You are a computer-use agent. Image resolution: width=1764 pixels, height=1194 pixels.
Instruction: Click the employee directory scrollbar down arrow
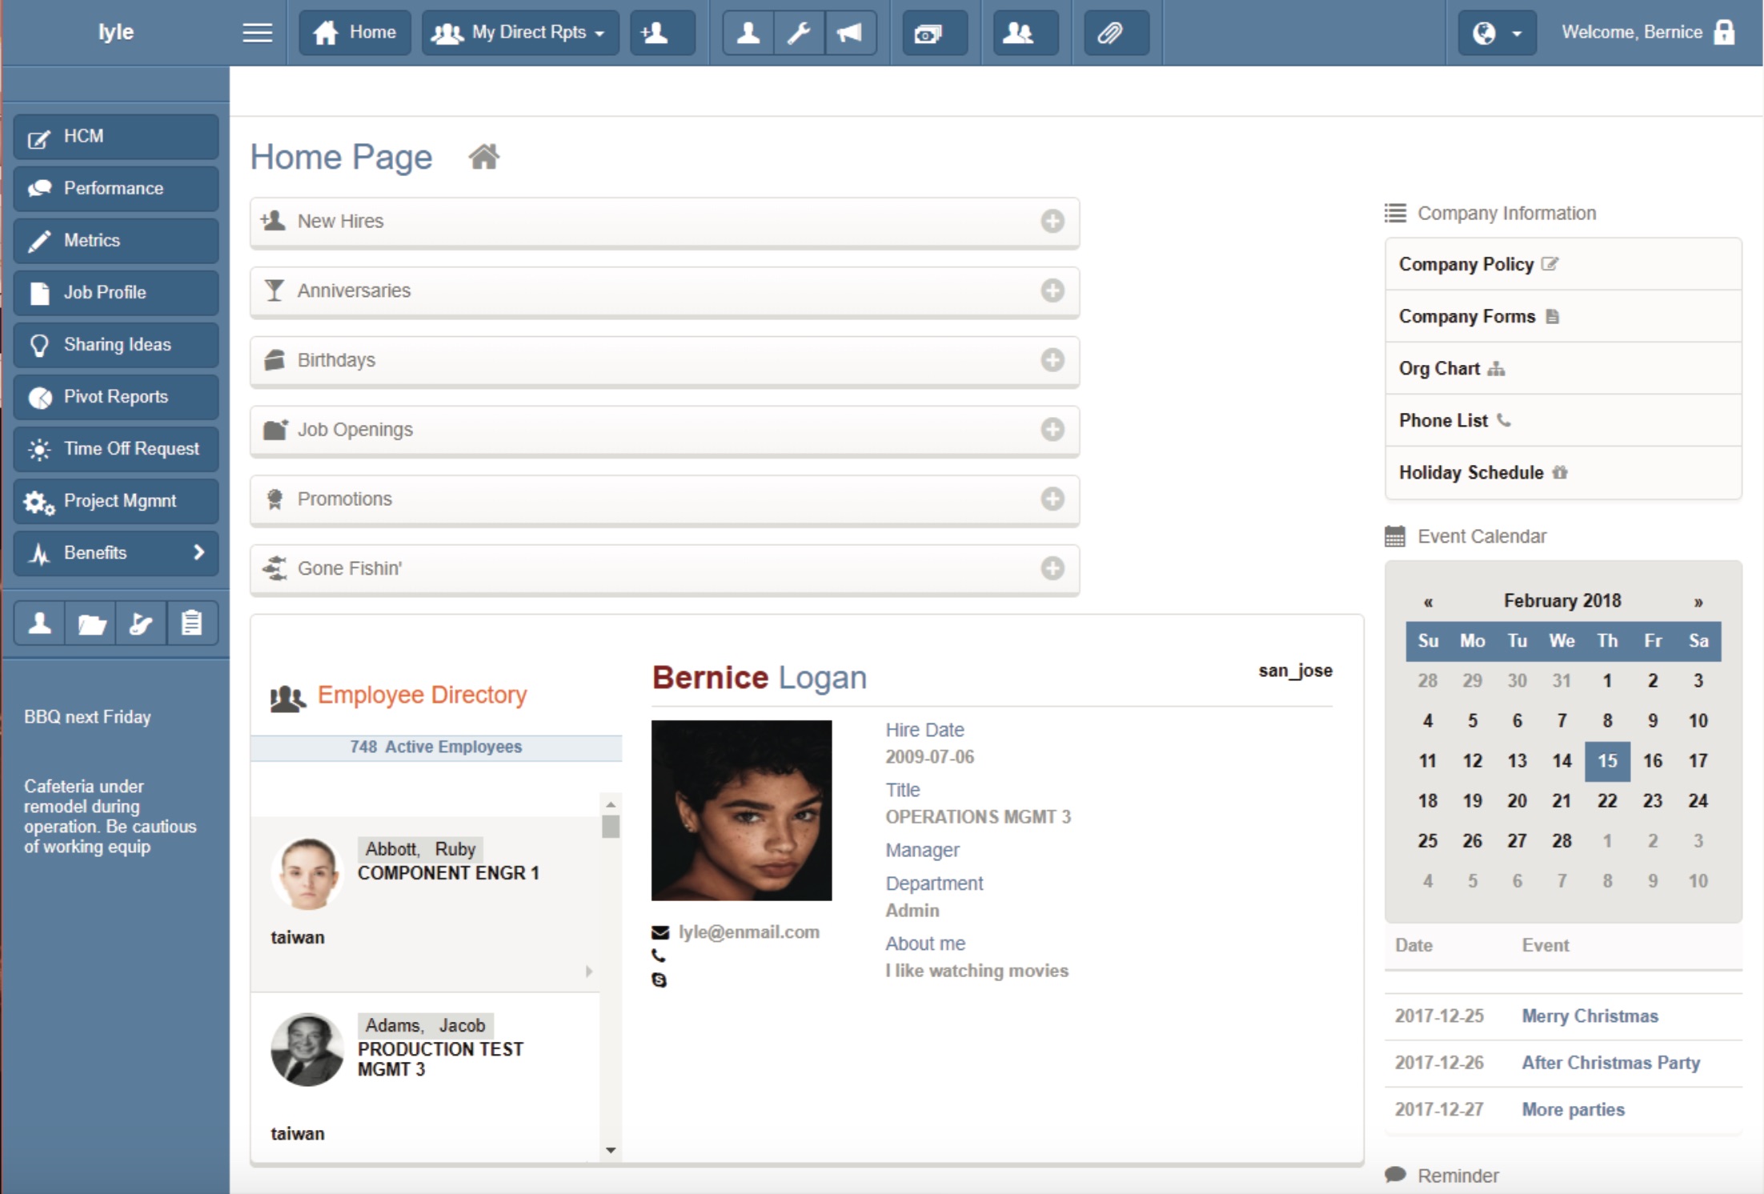coord(611,1150)
